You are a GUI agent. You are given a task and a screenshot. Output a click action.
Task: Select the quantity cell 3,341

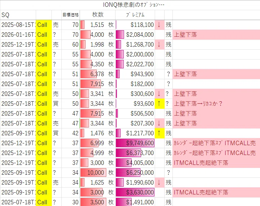point(93,94)
